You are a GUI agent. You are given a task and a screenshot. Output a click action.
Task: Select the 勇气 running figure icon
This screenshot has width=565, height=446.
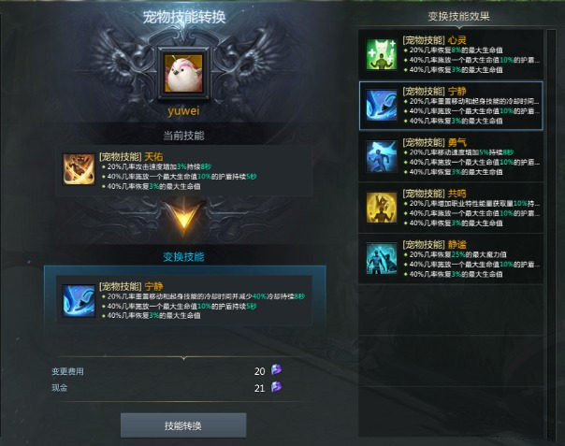pyautogui.click(x=382, y=157)
